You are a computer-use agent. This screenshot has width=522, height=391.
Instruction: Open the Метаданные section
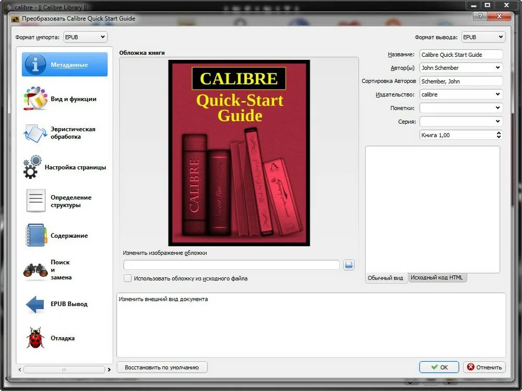[x=65, y=65]
